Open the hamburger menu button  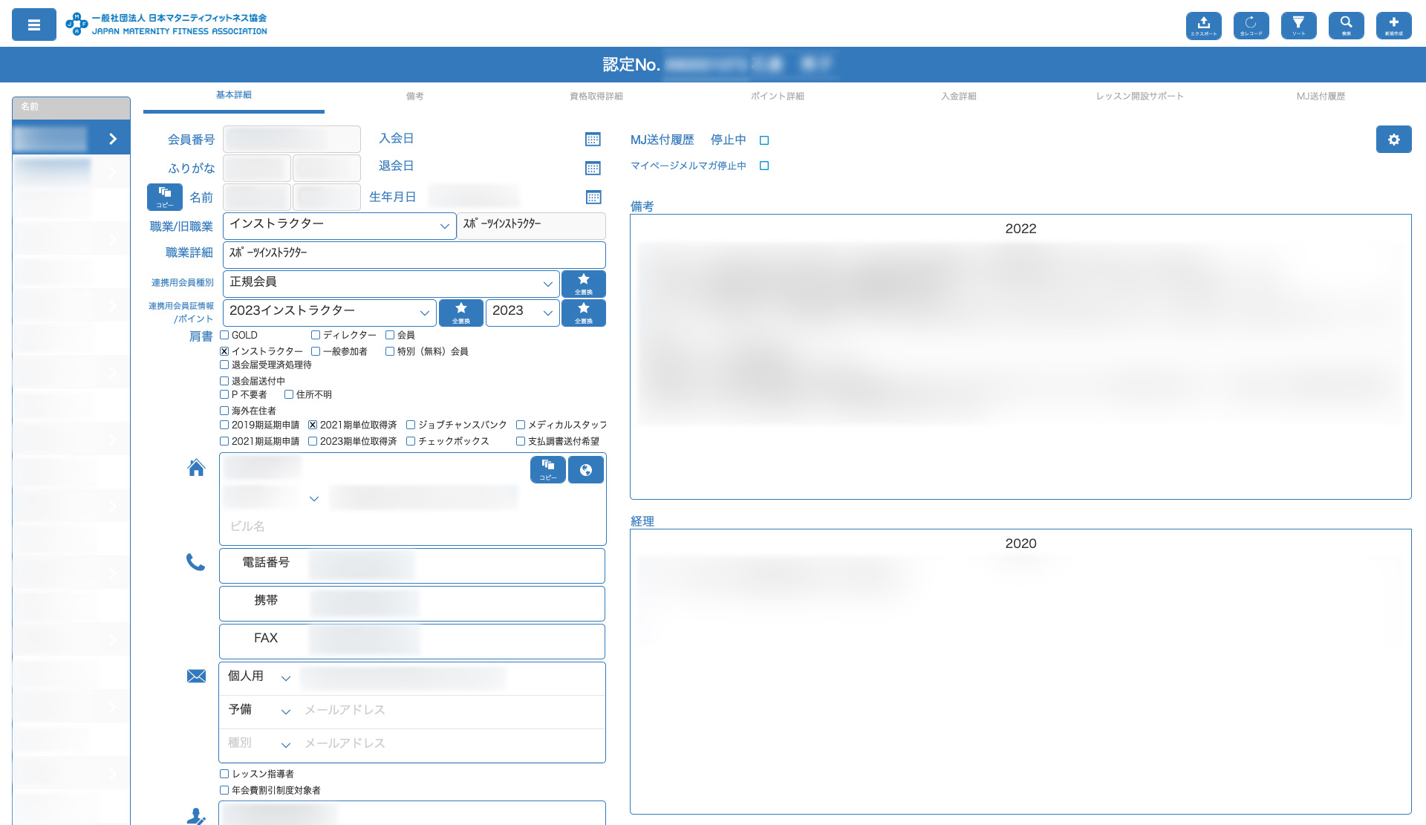point(34,25)
